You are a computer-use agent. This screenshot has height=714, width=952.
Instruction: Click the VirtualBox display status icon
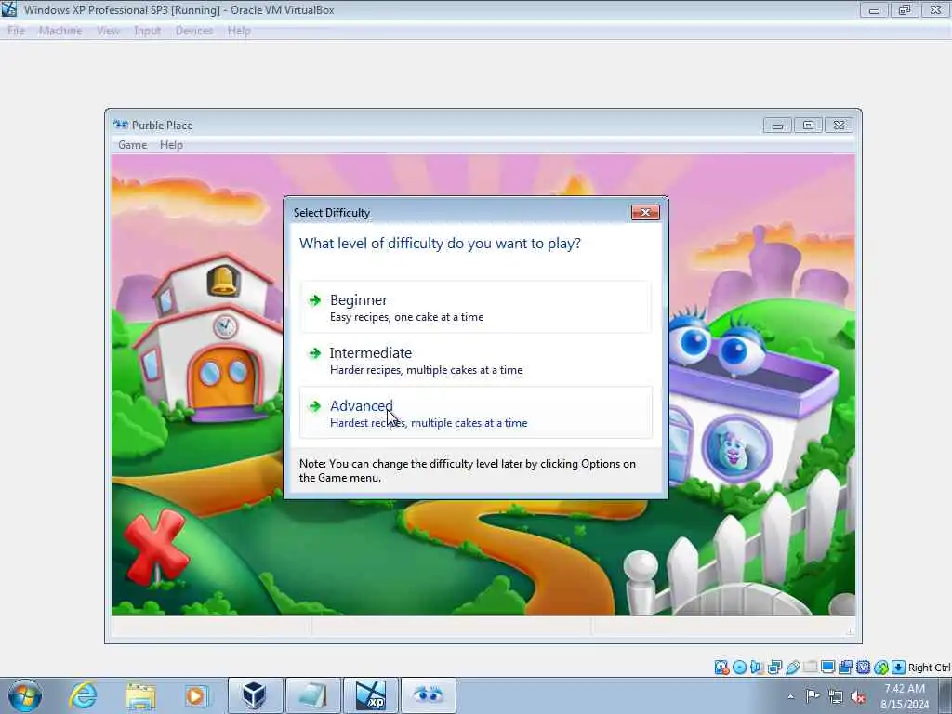pyautogui.click(x=827, y=668)
